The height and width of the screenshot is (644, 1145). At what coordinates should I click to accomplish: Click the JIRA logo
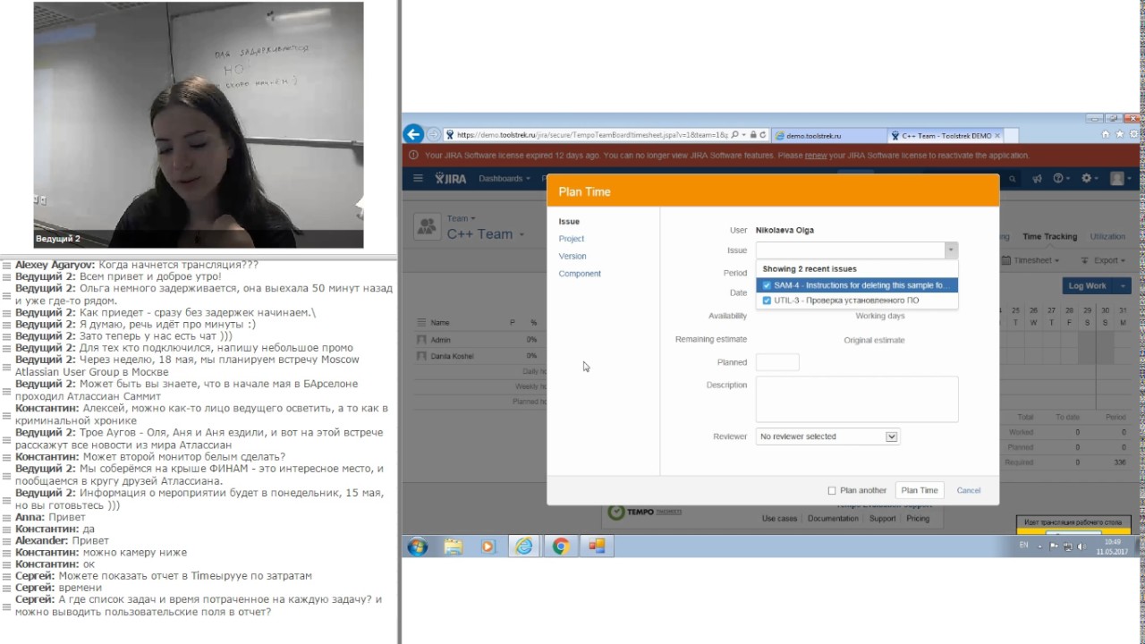pos(451,178)
